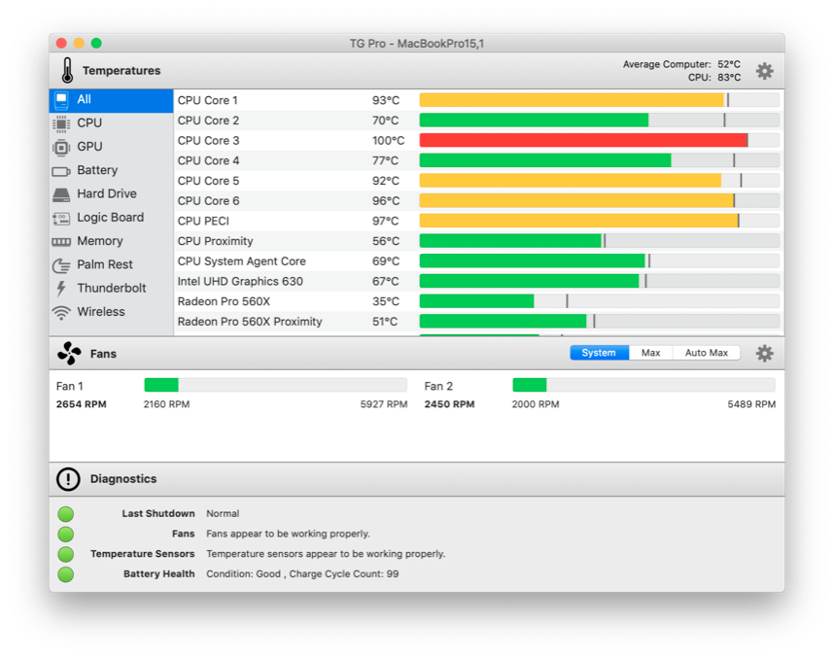Click the TG Pro window title

(416, 43)
